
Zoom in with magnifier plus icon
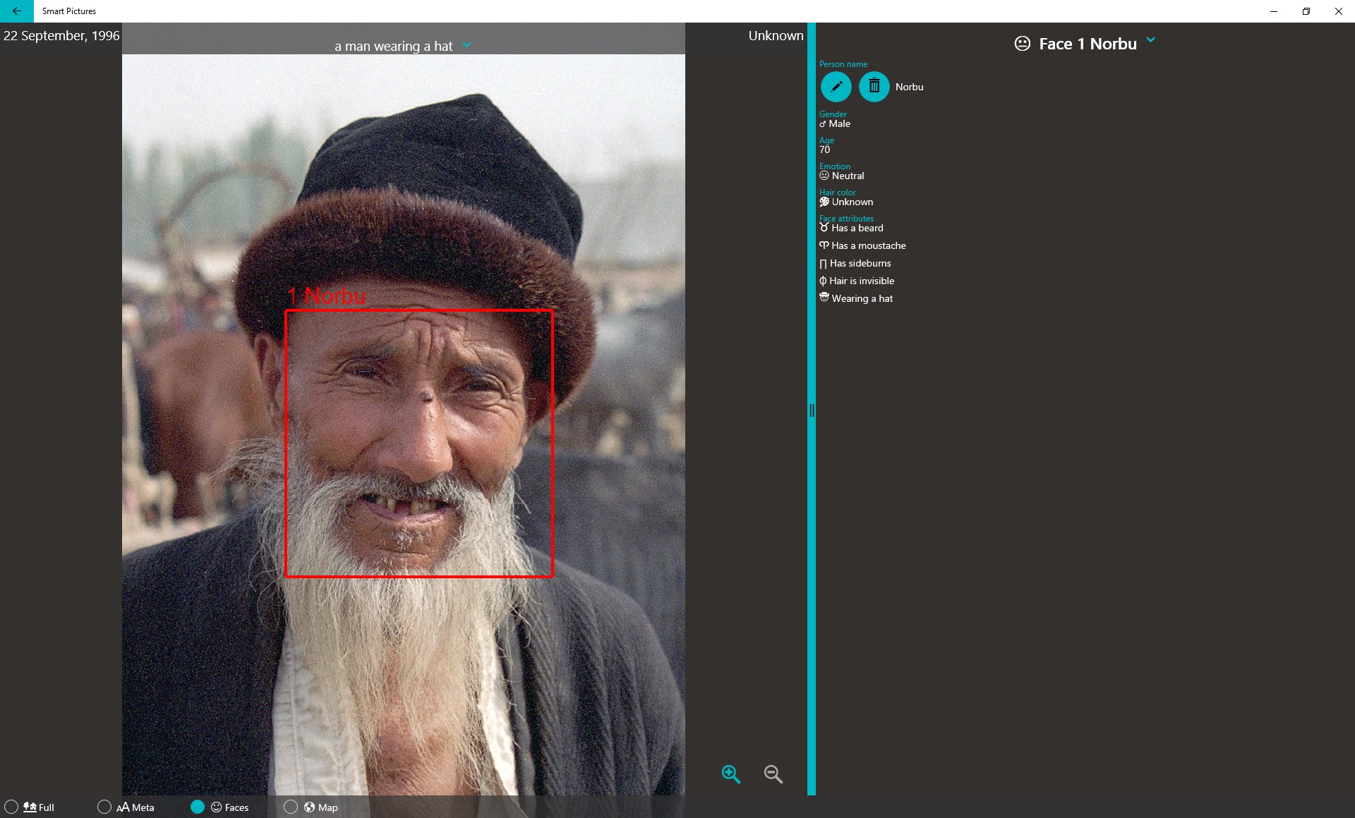pos(730,774)
